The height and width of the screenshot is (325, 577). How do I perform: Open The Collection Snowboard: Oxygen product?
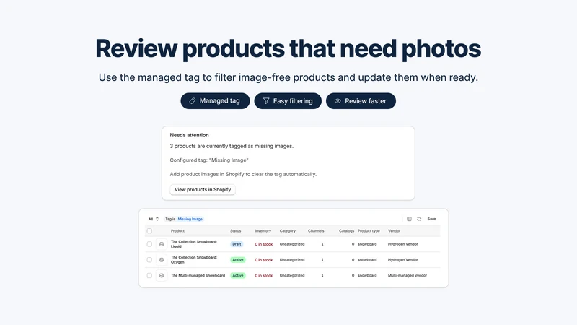(x=194, y=260)
